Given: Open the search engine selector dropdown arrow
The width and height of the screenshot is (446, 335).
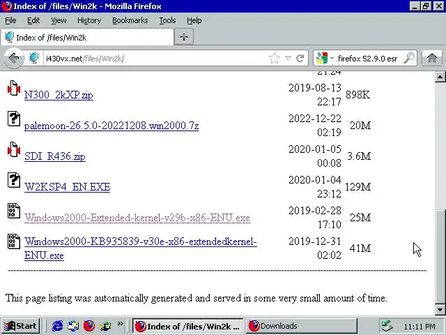Looking at the screenshot, I should coord(332,59).
